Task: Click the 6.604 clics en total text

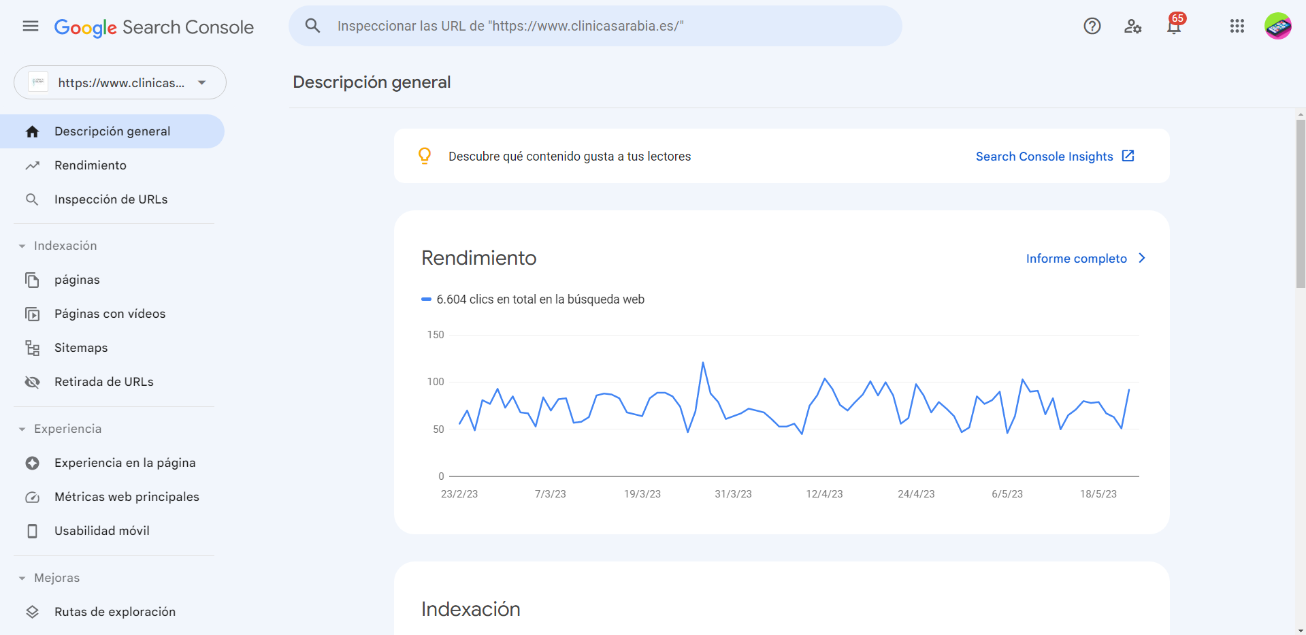Action: pos(540,299)
